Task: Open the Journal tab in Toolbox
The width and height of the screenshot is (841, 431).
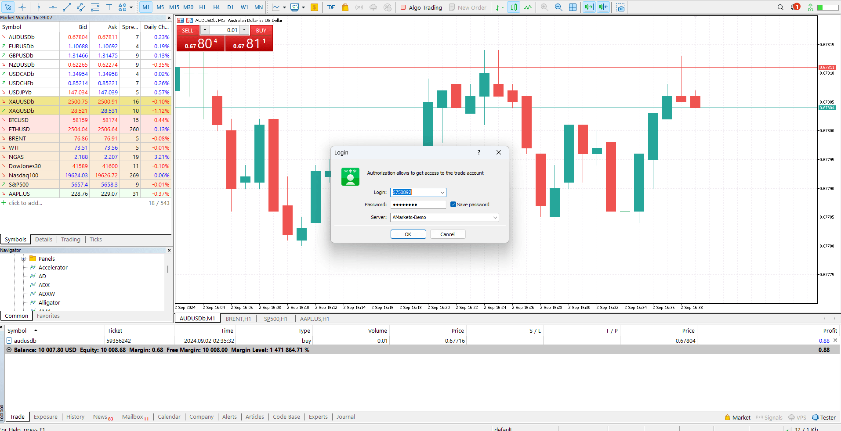Action: point(346,417)
